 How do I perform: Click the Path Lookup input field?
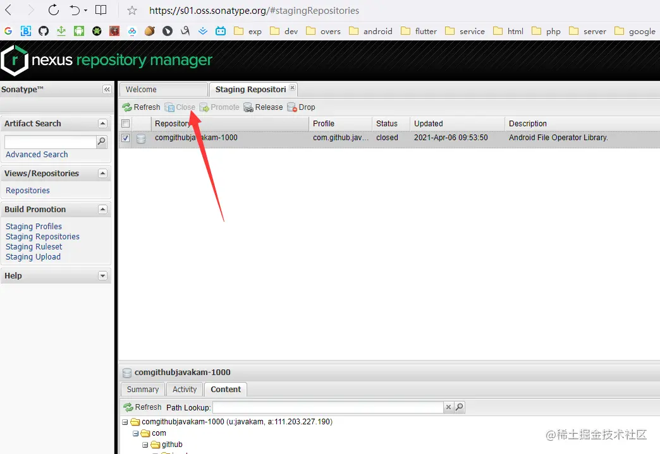328,407
